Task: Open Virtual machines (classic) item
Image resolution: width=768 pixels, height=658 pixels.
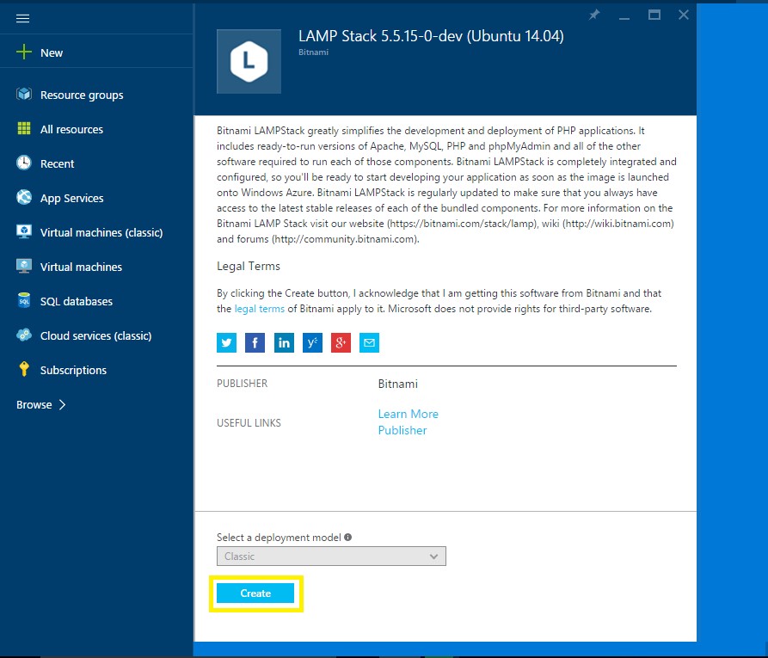Action: [x=101, y=232]
